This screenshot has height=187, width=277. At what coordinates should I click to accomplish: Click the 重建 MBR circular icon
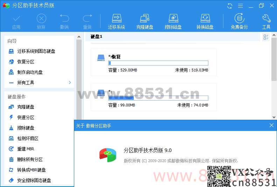11,149
